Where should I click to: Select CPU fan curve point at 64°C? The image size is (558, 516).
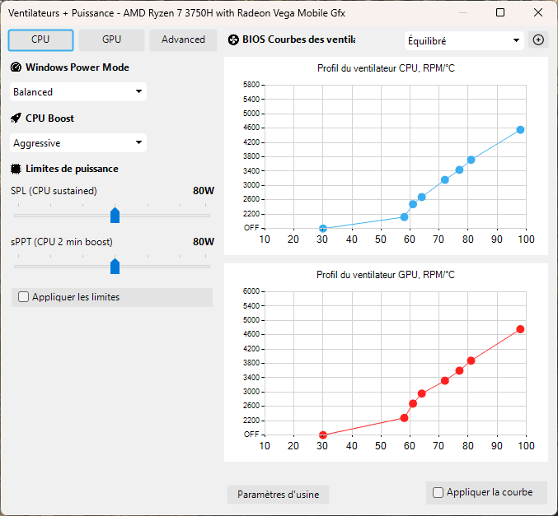(x=421, y=197)
